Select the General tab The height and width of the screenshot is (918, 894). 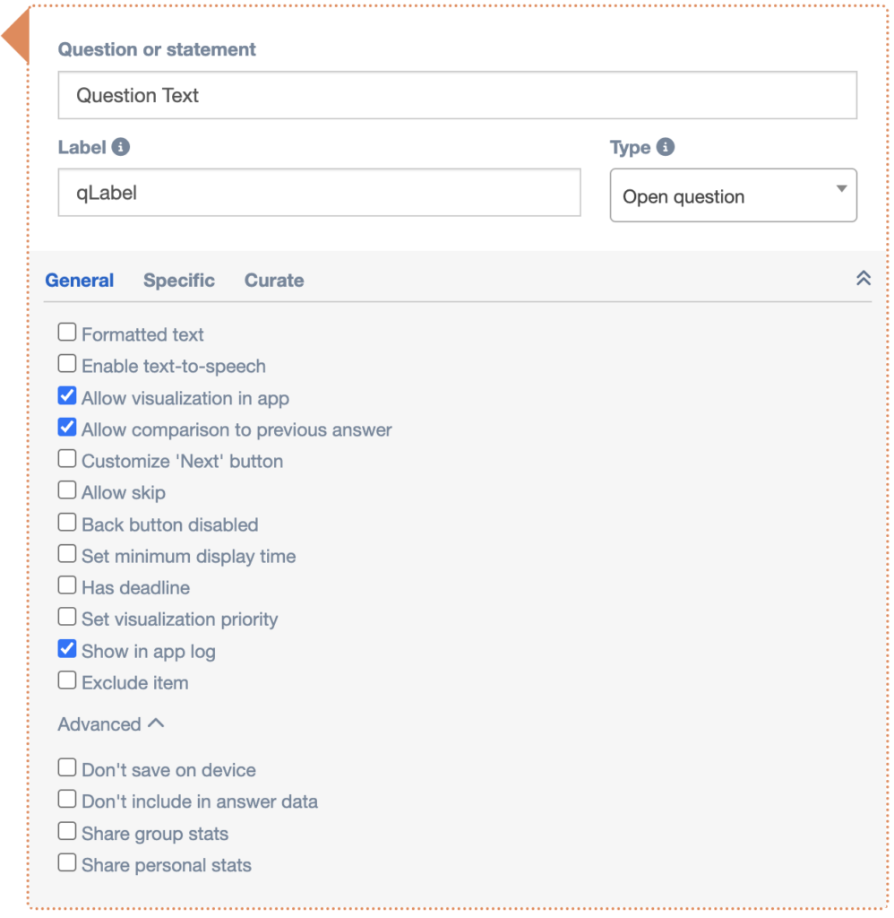pyautogui.click(x=80, y=281)
